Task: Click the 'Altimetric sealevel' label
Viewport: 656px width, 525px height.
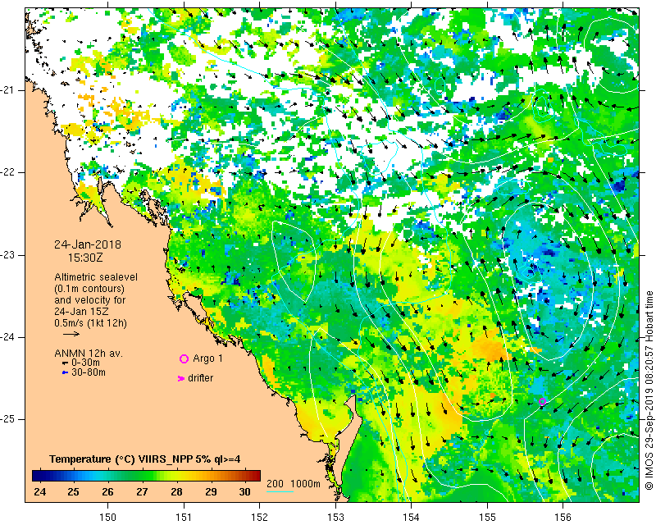Action: click(96, 277)
